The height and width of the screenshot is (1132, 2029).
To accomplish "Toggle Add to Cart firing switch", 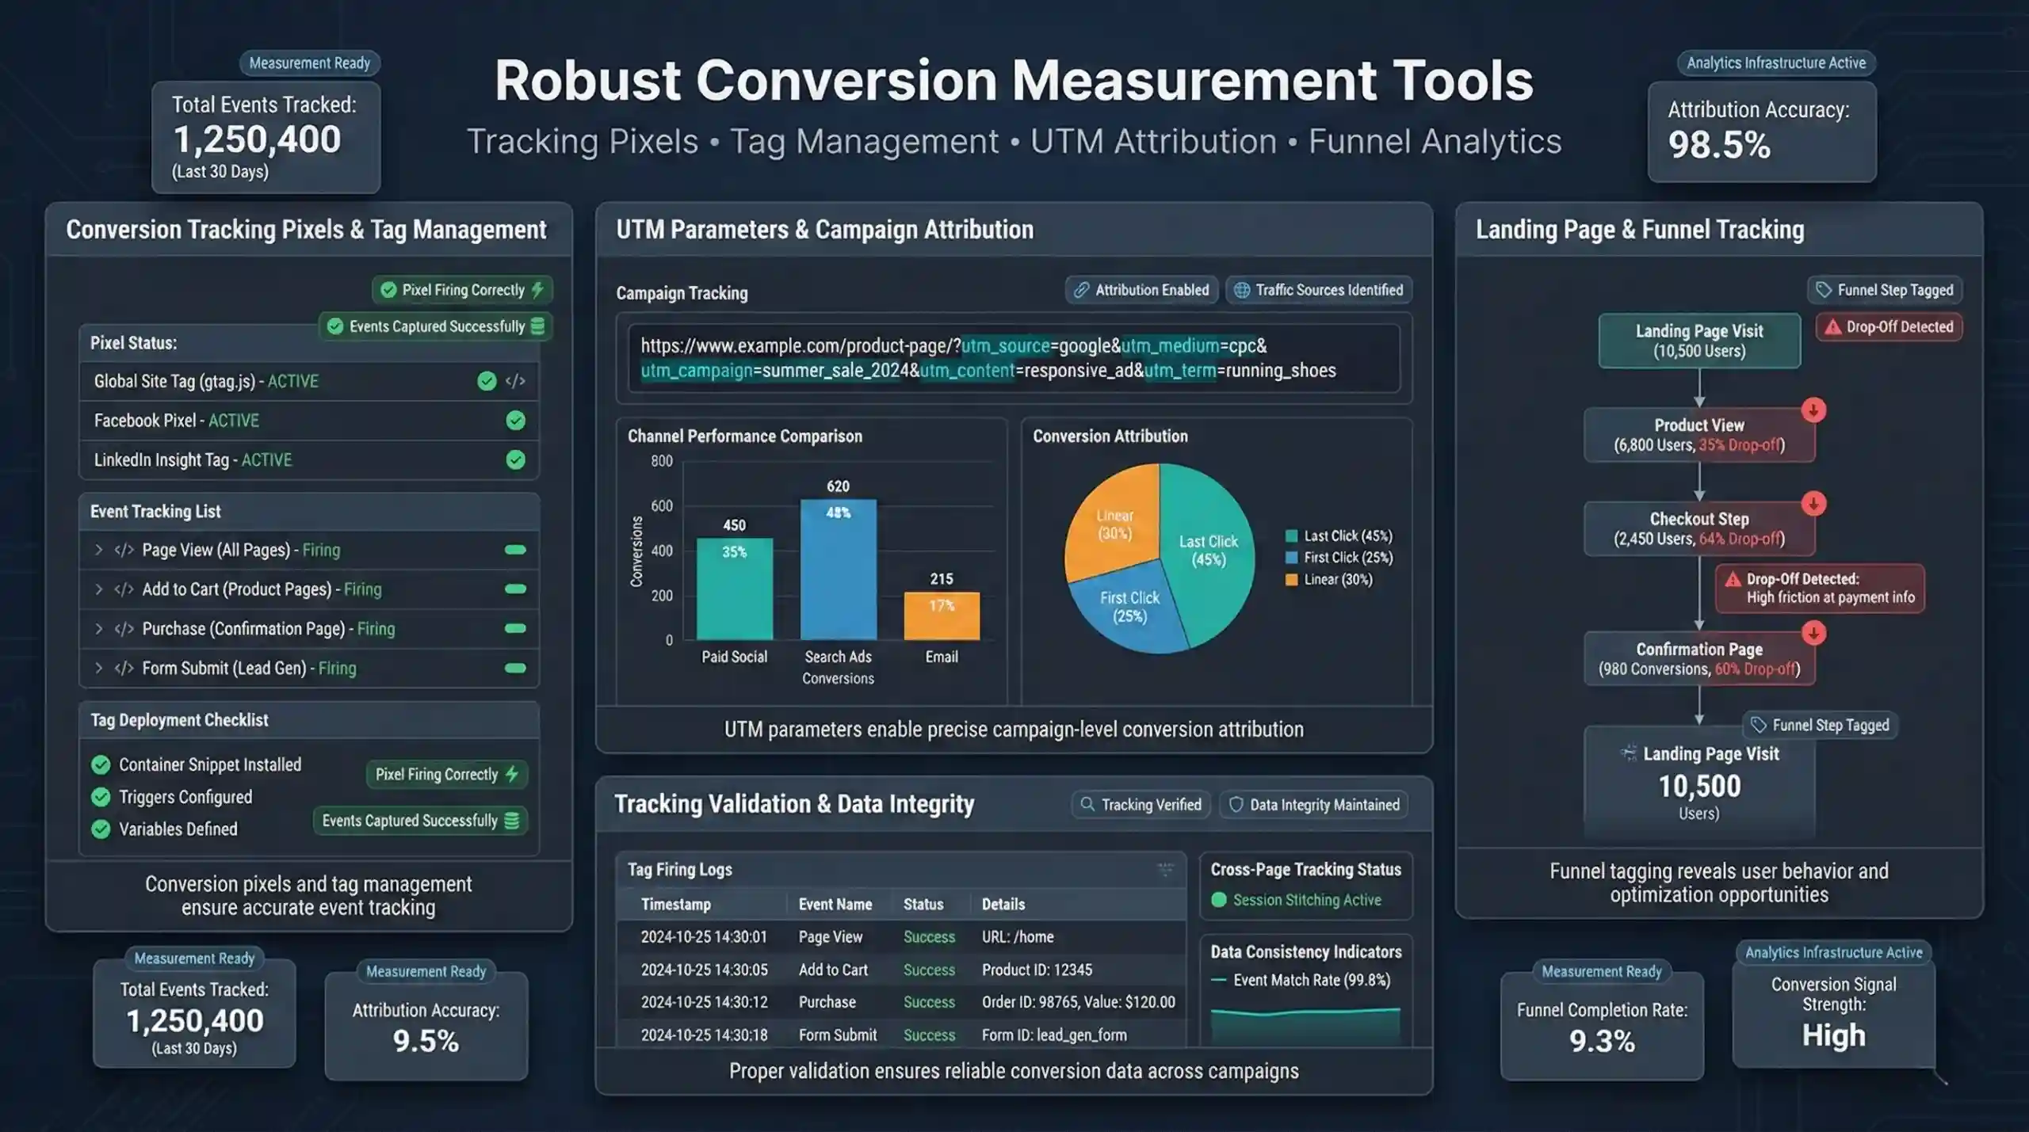I will pos(515,589).
